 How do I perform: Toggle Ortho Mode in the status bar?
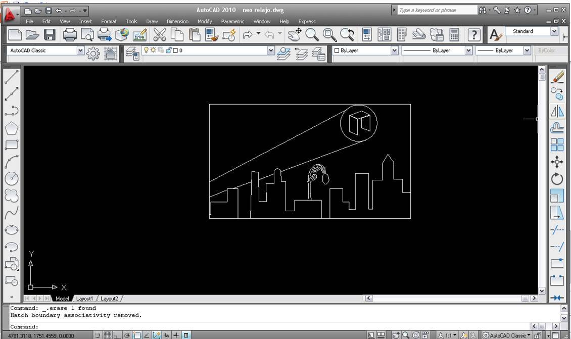pos(117,335)
